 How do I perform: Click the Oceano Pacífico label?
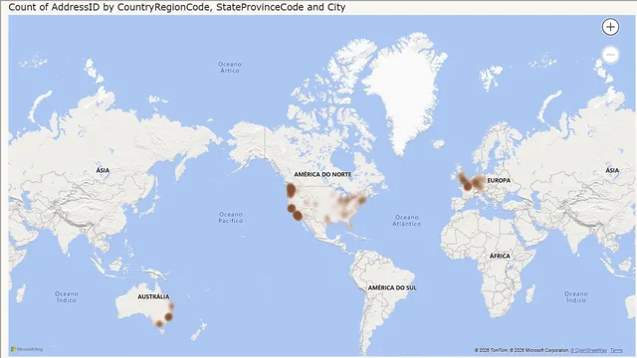point(231,217)
